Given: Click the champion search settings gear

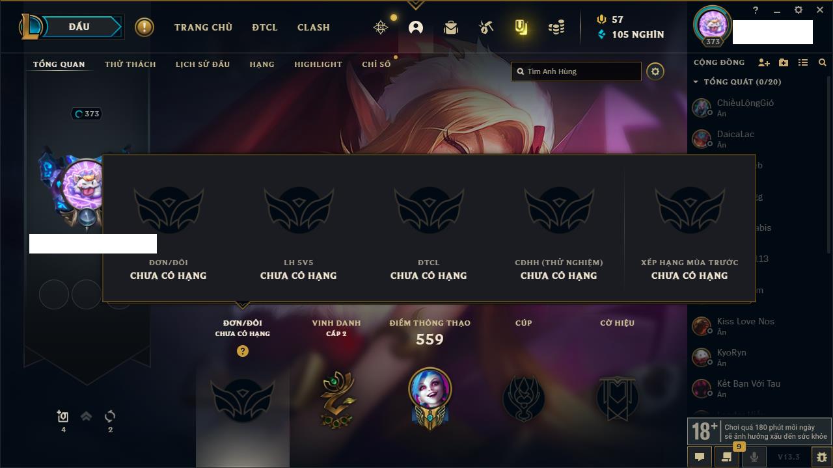Looking at the screenshot, I should tap(655, 71).
